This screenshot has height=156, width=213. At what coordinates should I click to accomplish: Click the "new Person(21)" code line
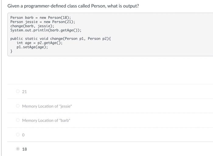tap(43, 22)
